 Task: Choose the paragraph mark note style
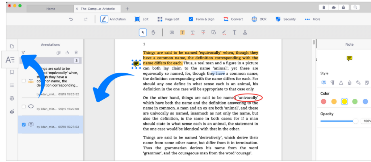333,82
